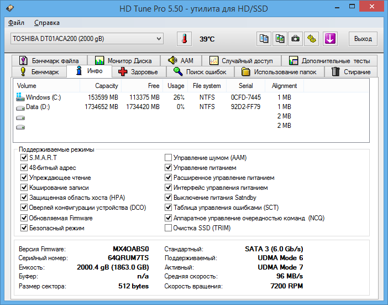
Task: Open the options gear-wrench icon
Action: (x=311, y=39)
